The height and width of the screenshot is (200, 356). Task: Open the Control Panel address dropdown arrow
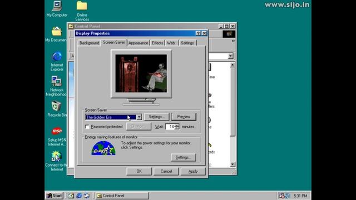click(230, 56)
